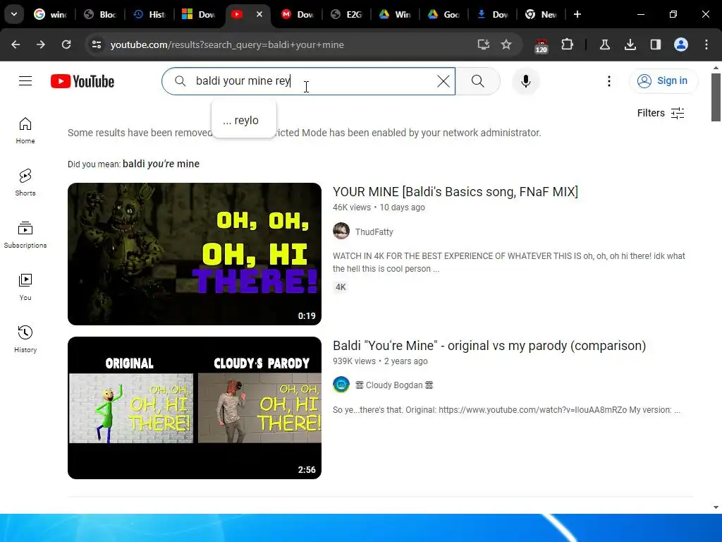Viewport: 722px width, 542px height.
Task: Open 'YOUR MINE [Baldi's Basics song, FNaF MIX]' title
Action: point(455,192)
